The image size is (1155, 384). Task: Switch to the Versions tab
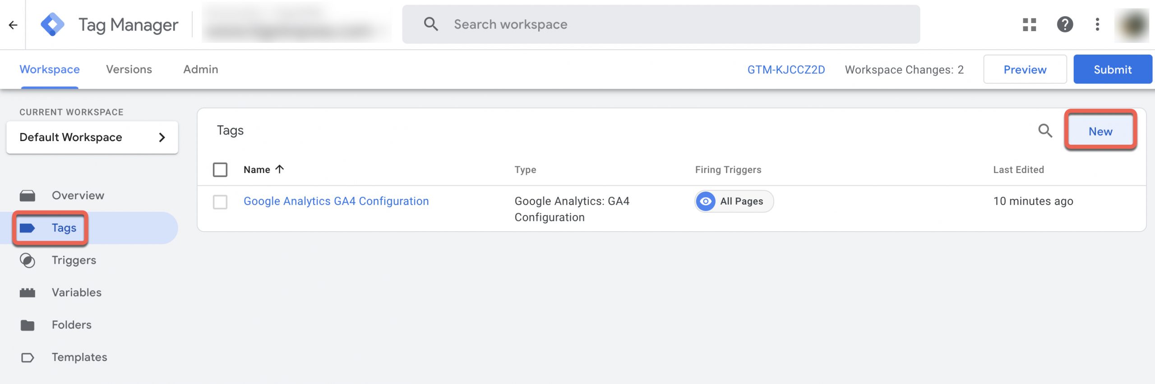coord(129,69)
